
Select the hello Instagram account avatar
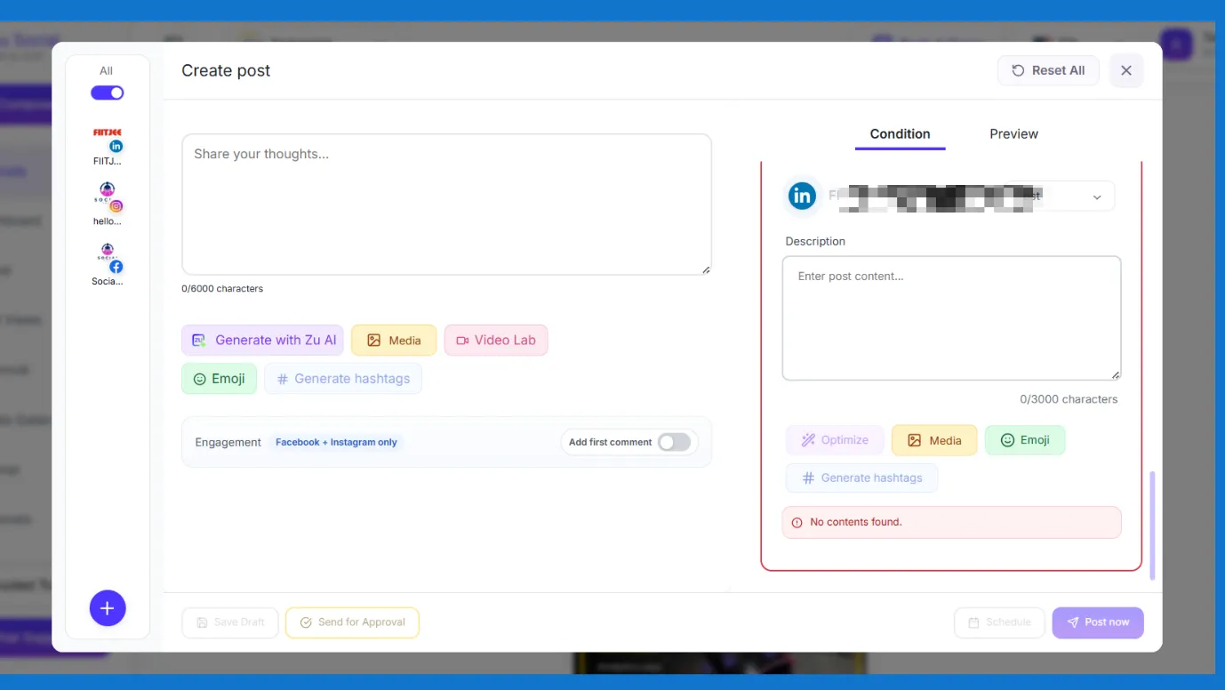(x=108, y=197)
